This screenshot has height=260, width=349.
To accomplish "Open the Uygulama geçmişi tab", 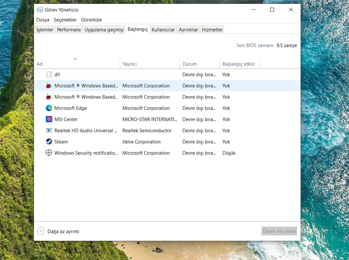I will point(104,30).
